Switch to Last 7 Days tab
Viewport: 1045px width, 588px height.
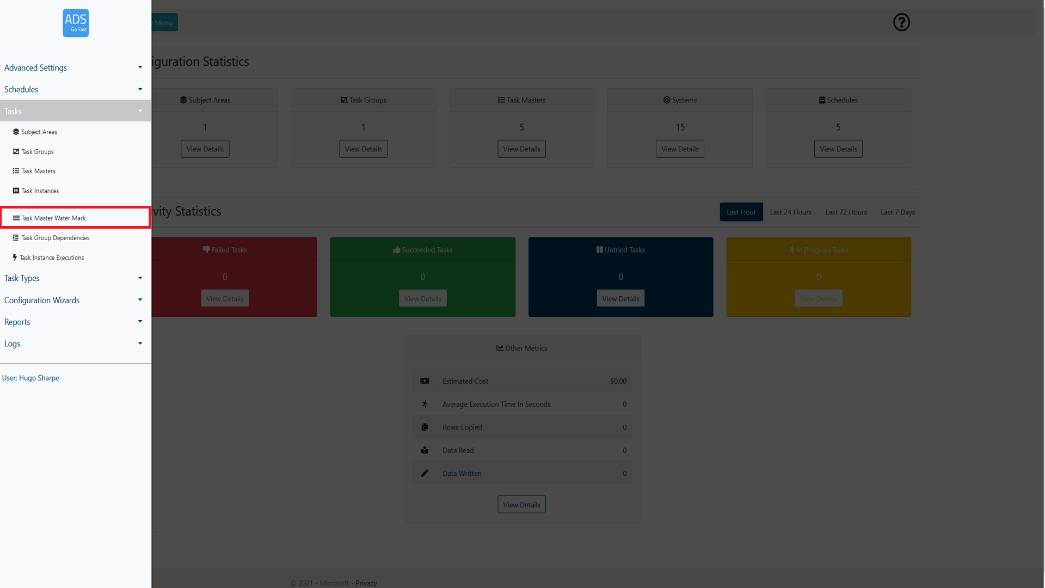898,212
